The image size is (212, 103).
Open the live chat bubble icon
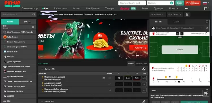(206, 93)
